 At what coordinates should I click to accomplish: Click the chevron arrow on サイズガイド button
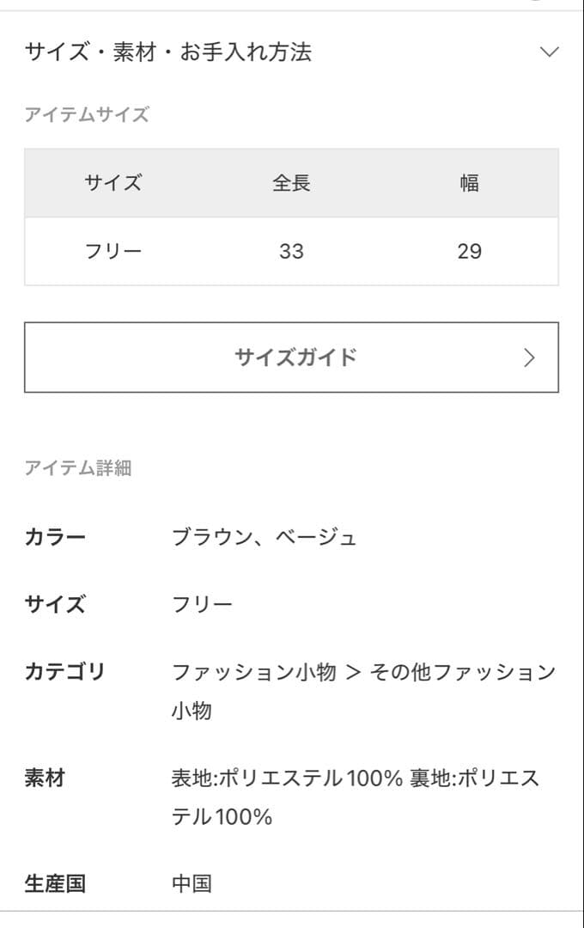point(531,357)
